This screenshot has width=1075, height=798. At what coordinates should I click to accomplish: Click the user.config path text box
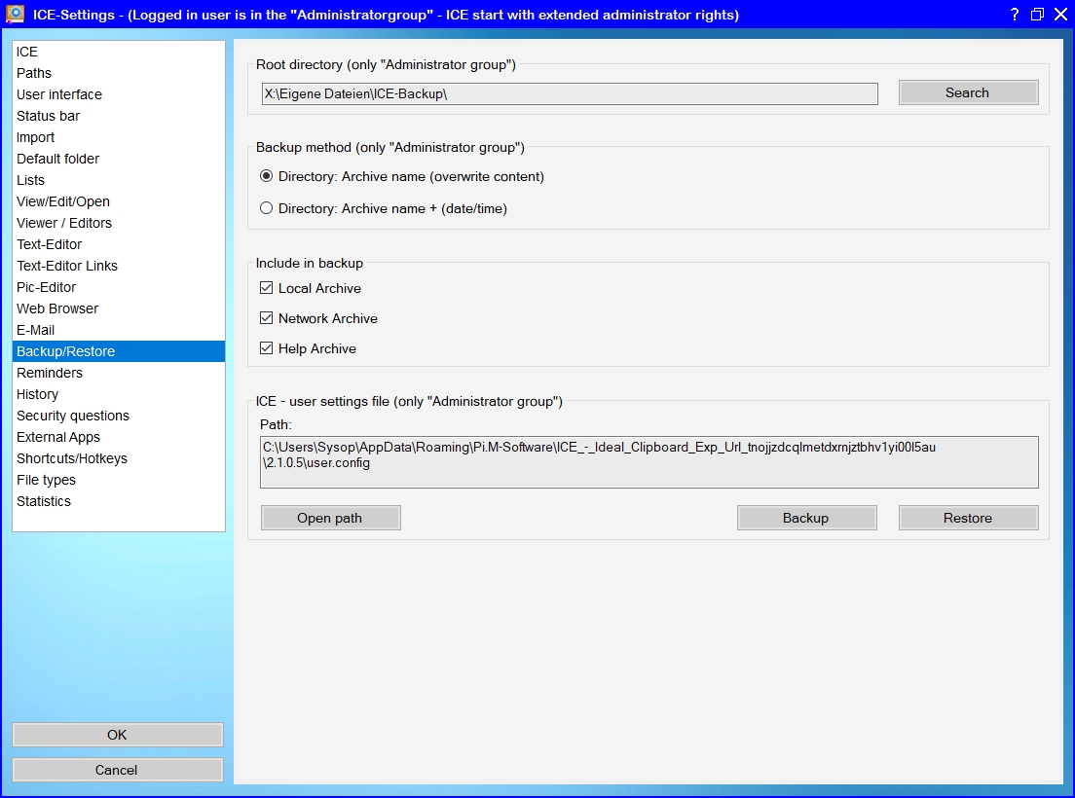tap(649, 461)
